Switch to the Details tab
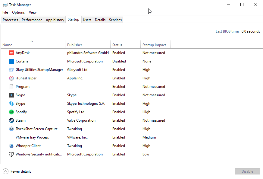Image resolution: width=263 pixels, height=179 pixels. tap(100, 20)
